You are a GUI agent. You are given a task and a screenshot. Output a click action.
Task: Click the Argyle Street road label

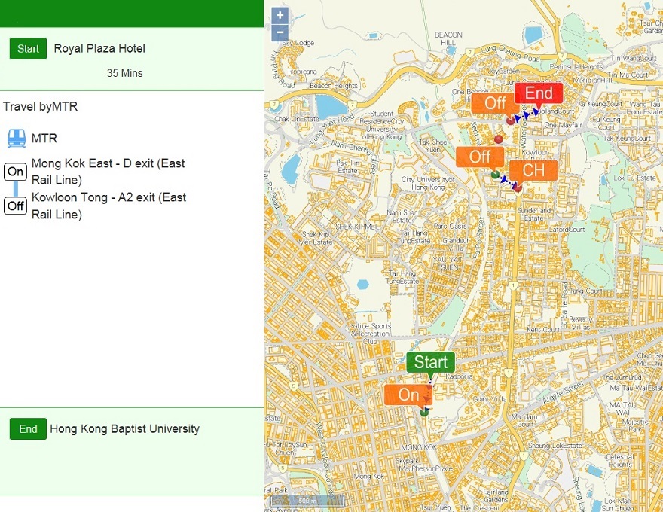563,392
